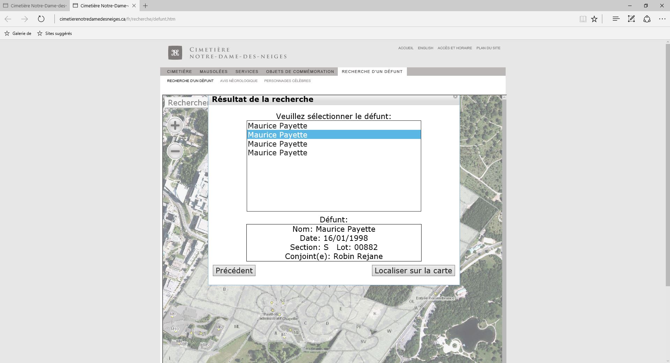Select the fourth Maurice Payette in list
The height and width of the screenshot is (363, 670).
coord(334,153)
